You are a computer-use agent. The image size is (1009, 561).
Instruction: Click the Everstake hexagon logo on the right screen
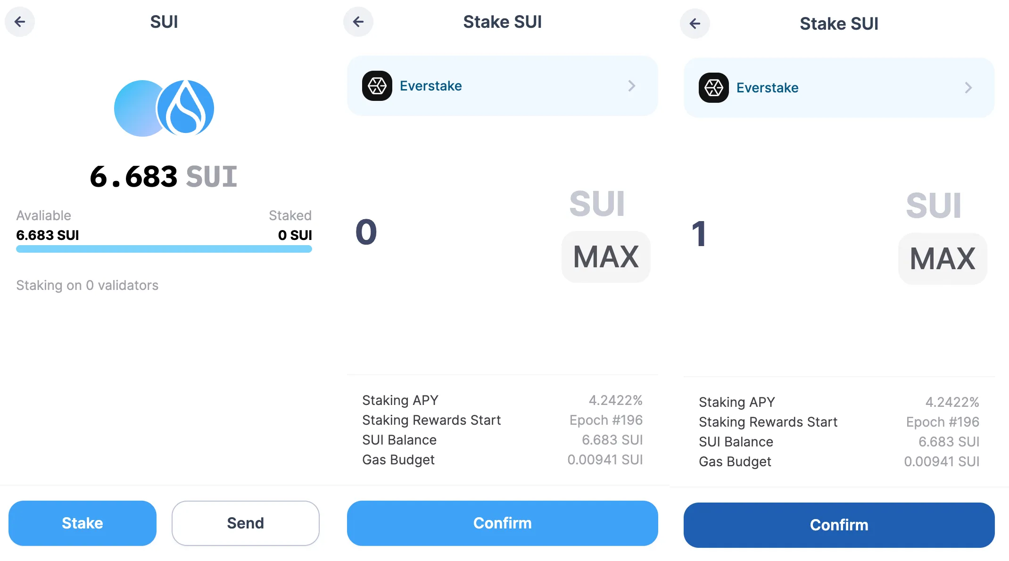714,88
